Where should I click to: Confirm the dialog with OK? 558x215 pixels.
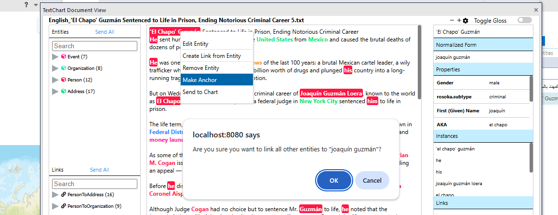coord(333,180)
